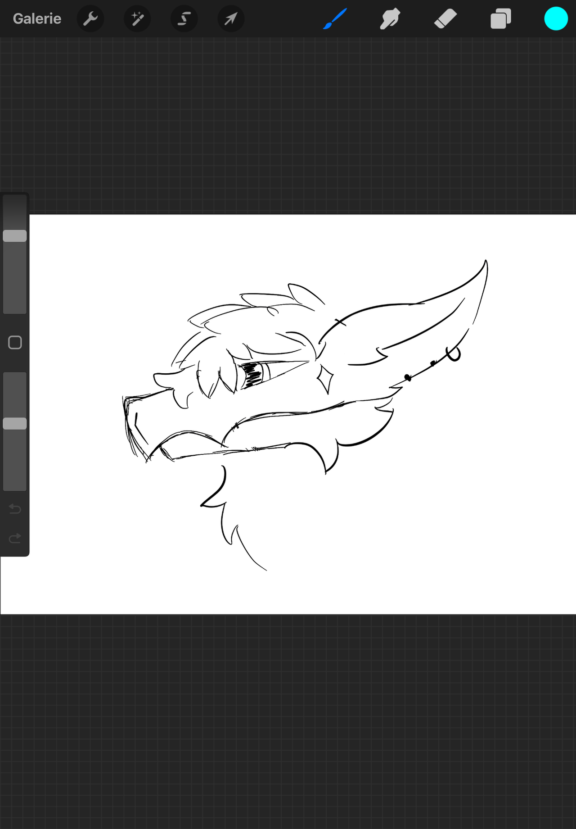Viewport: 576px width, 829px height.
Task: Undo the last stroke with the undo arrow
Action: click(x=15, y=509)
